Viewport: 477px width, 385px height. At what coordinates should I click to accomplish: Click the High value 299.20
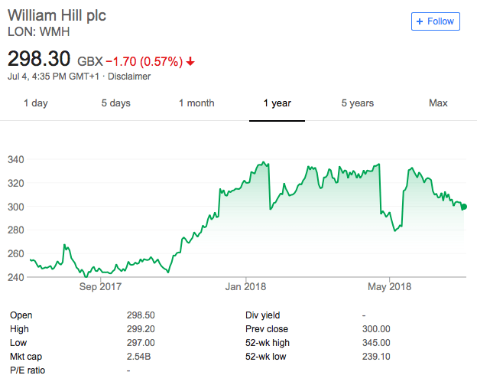pos(141,329)
